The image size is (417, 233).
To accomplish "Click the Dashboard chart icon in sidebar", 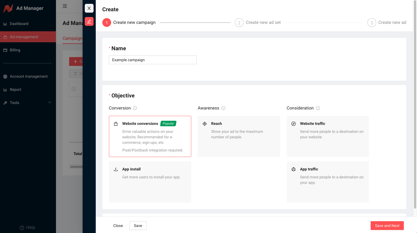I will click(x=5, y=24).
